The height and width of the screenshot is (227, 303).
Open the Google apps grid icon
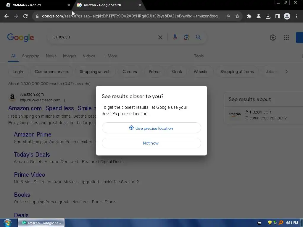click(x=286, y=38)
